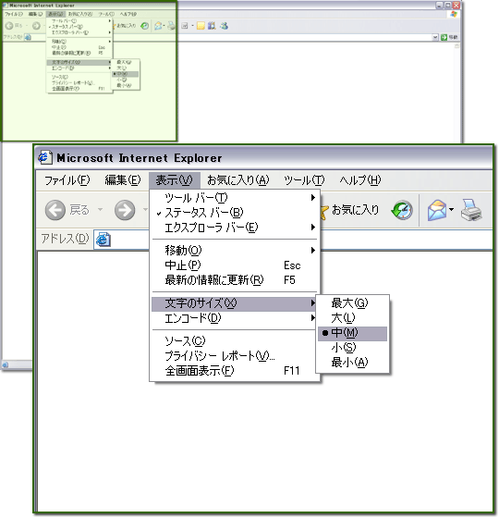The image size is (499, 518).
Task: Choose 全画面表示(F) in the enlarged 表示 menu
Action: click(235, 371)
